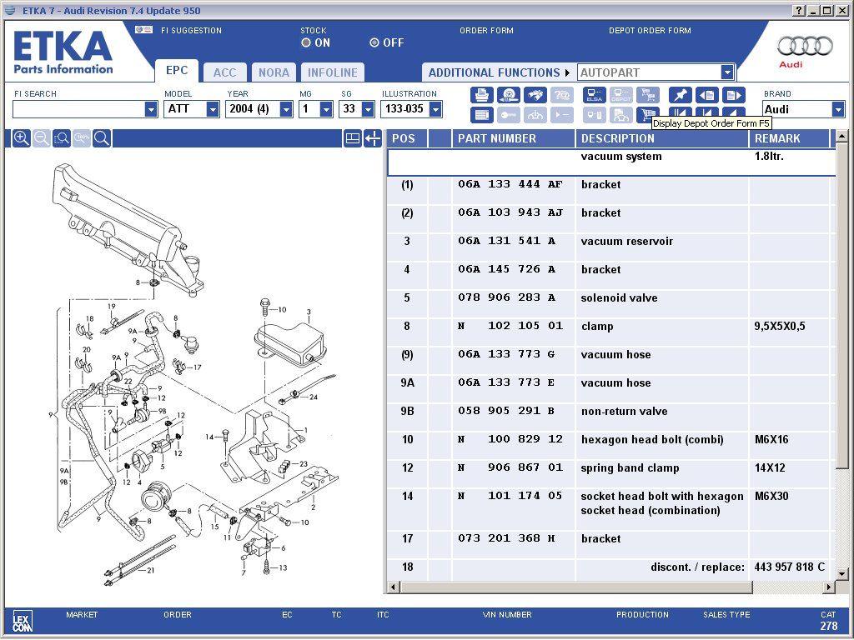Select the spring band clamp description
854x640 pixels.
pyautogui.click(x=630, y=467)
